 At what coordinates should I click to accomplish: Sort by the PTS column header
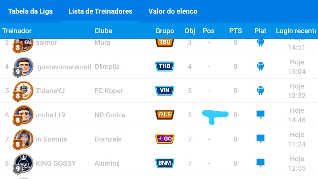point(236,31)
